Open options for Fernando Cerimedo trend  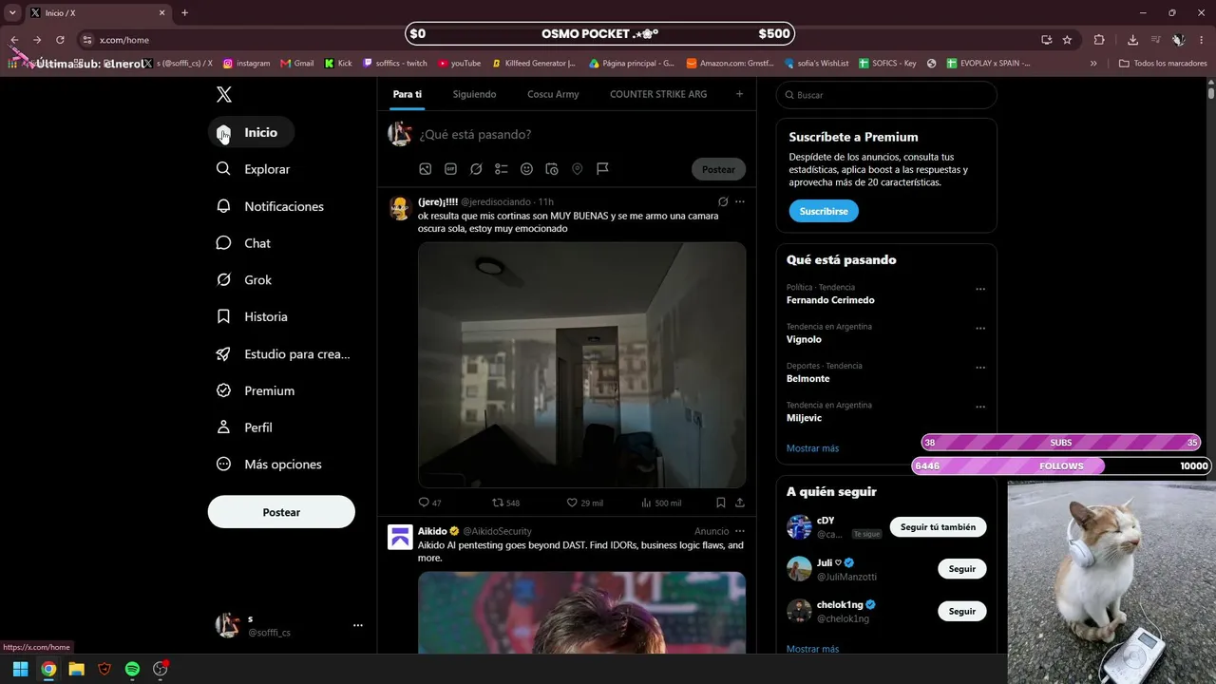(x=980, y=289)
